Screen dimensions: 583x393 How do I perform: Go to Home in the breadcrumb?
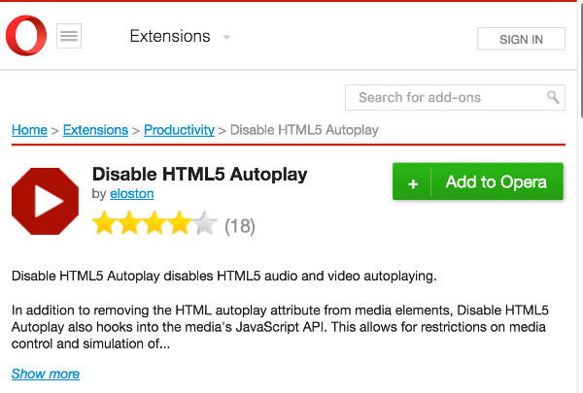tap(29, 130)
